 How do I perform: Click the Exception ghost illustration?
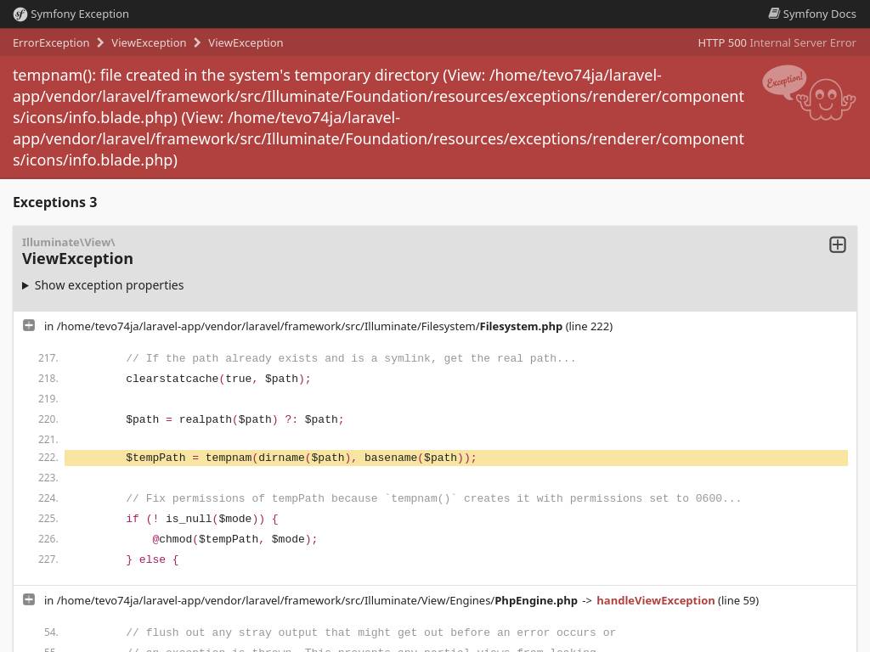[x=809, y=93]
